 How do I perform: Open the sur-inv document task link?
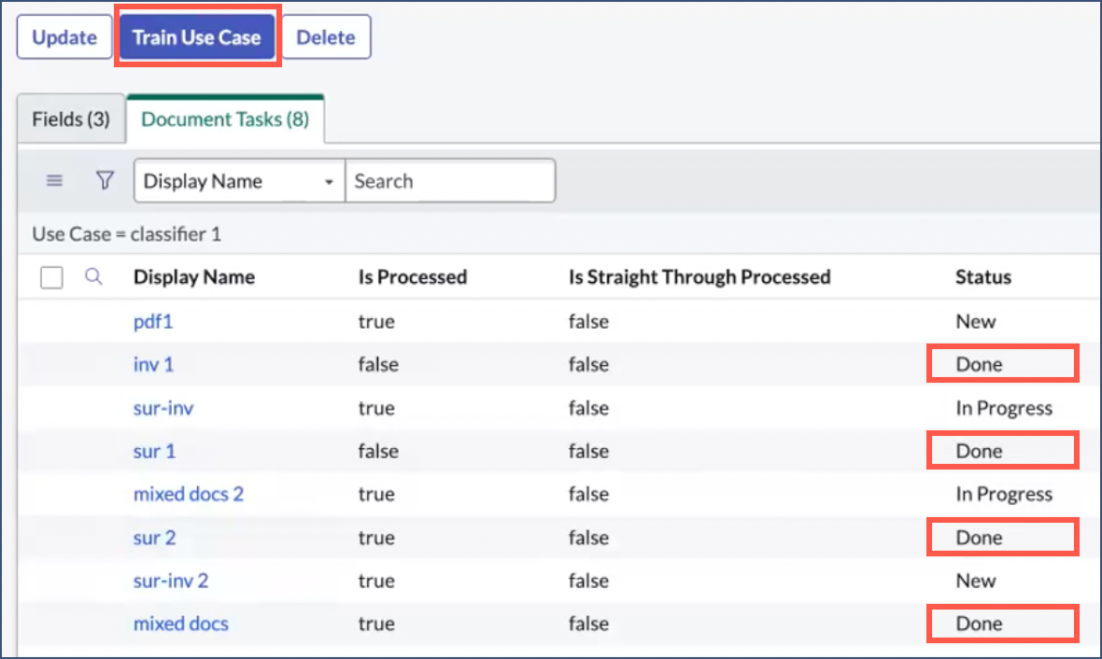pos(163,408)
